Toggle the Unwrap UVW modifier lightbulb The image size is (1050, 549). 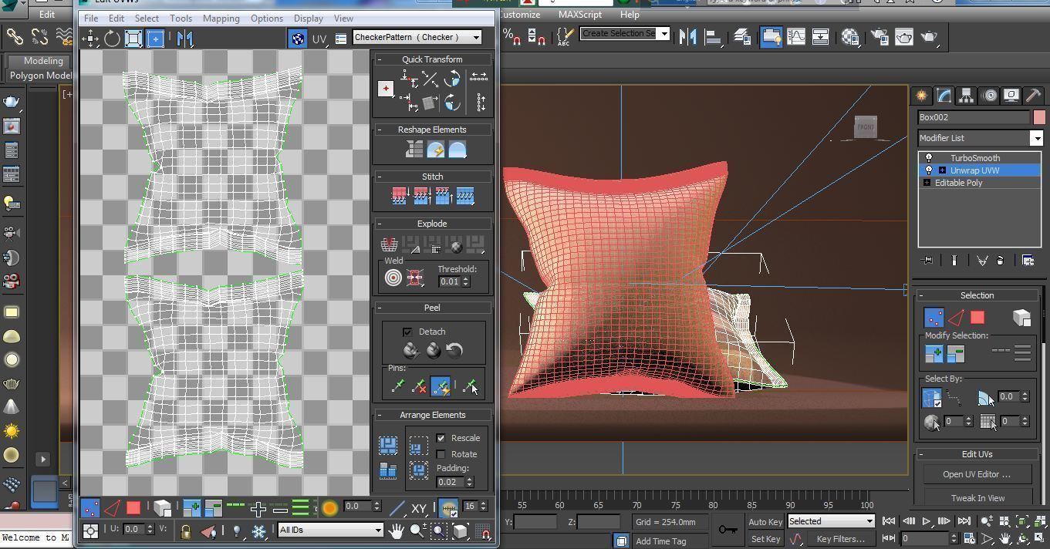coord(928,170)
